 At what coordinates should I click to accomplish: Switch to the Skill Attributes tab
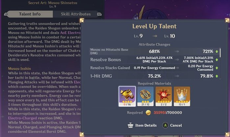tap(76, 14)
